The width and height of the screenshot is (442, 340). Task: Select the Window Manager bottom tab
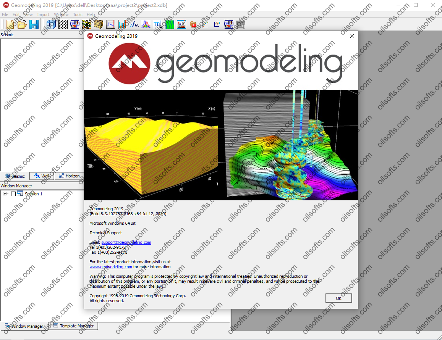tap(24, 326)
